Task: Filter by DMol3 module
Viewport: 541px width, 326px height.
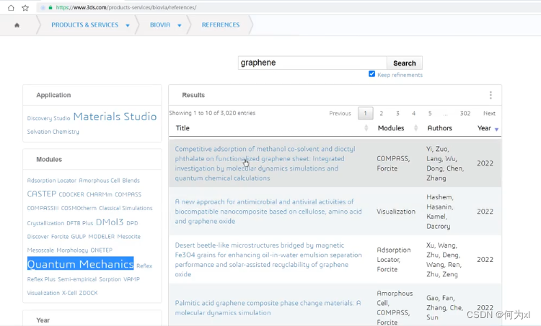Action: (110, 222)
